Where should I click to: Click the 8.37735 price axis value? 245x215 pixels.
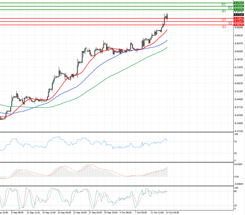(x=239, y=107)
